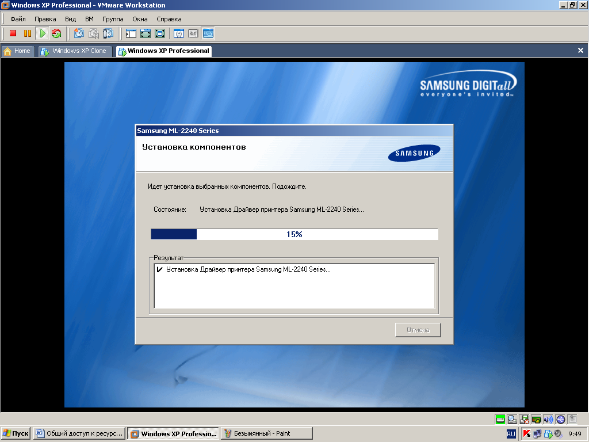Screen dimensions: 589x442
Task: Click the Отмена button in installer
Action: coord(418,330)
